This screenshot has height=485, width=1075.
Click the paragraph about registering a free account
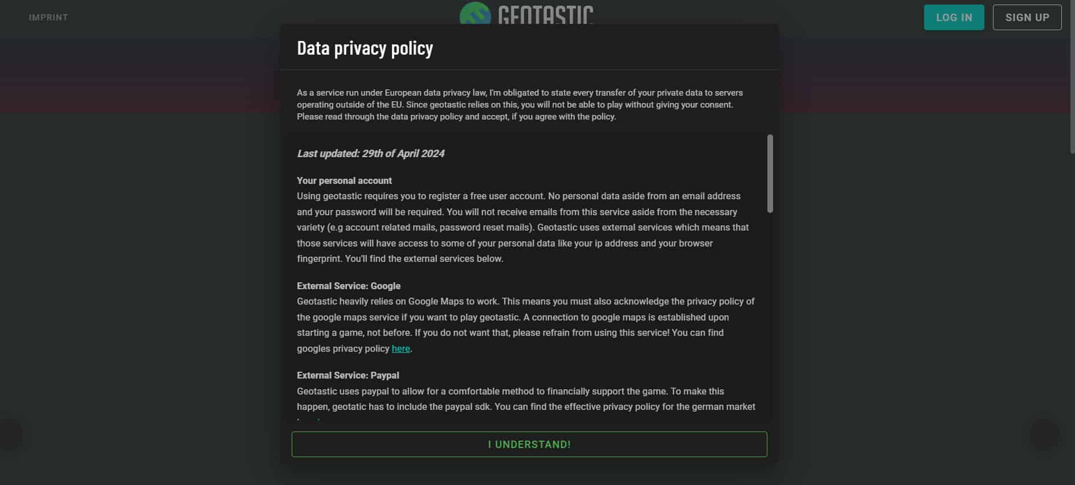point(522,227)
